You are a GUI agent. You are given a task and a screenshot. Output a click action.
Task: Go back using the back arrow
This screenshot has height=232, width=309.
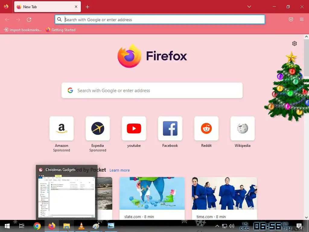click(x=7, y=20)
